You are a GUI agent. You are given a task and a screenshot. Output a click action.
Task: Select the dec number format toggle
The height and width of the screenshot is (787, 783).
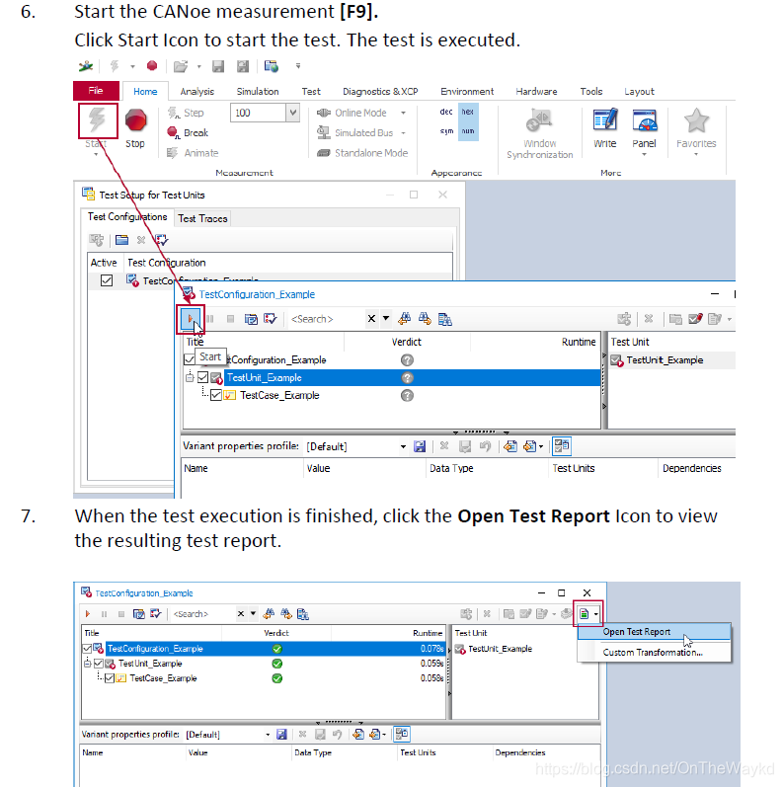pyautogui.click(x=446, y=112)
